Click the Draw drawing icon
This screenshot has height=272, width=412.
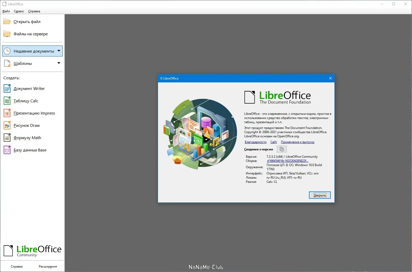tap(7, 126)
